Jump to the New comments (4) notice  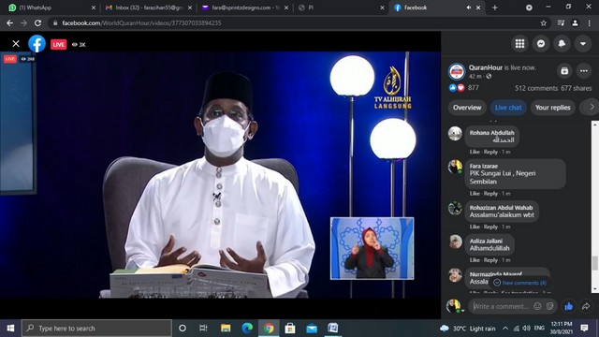(520, 283)
